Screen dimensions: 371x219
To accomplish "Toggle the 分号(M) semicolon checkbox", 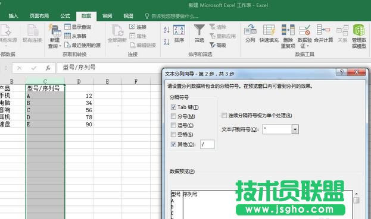I will (173, 116).
